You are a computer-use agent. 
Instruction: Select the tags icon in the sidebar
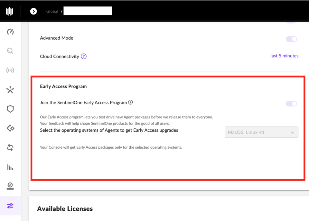pyautogui.click(x=10, y=128)
